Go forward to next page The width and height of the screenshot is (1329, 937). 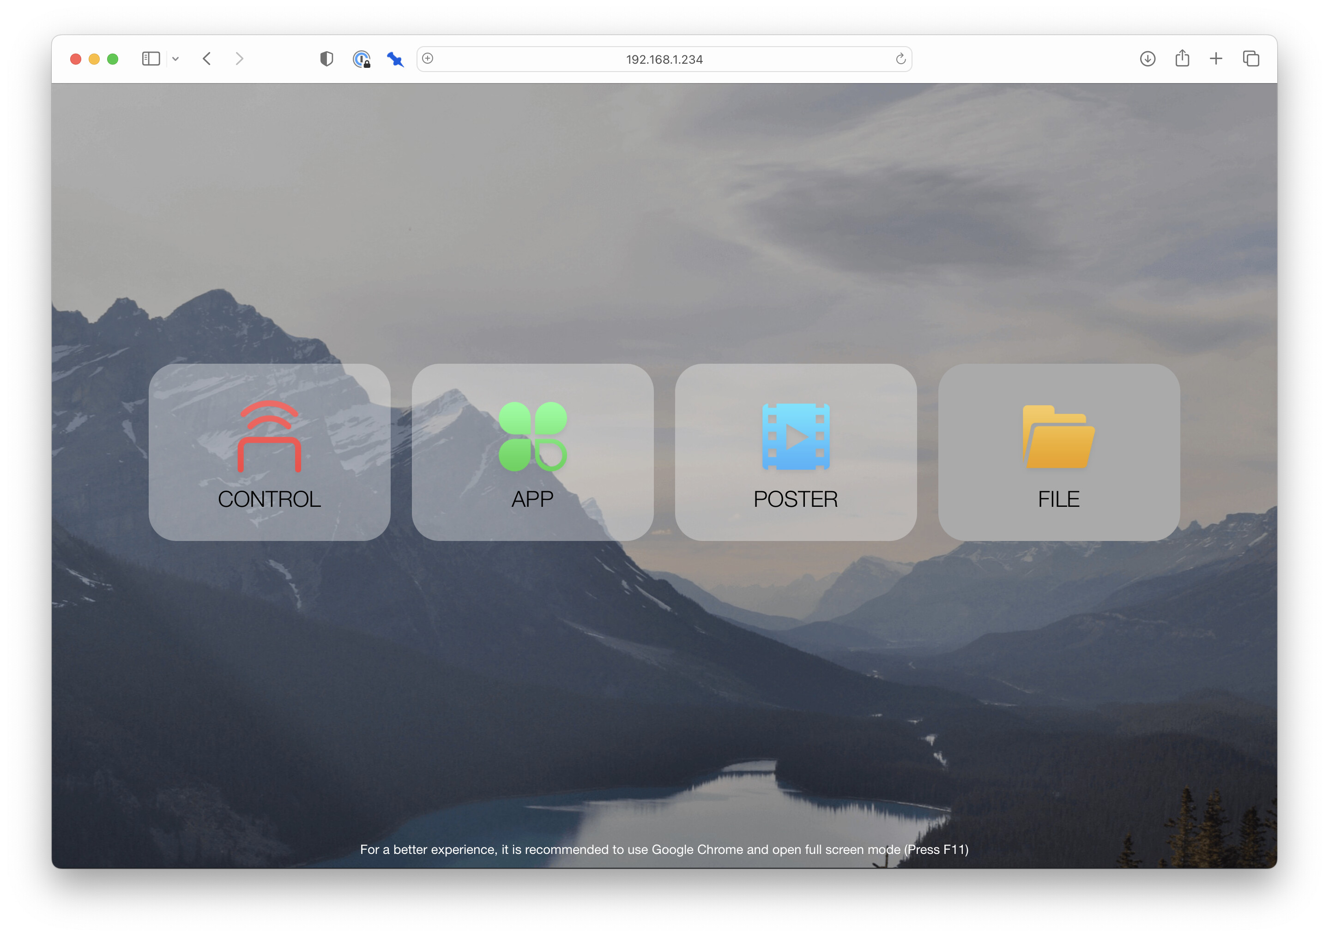coord(239,59)
